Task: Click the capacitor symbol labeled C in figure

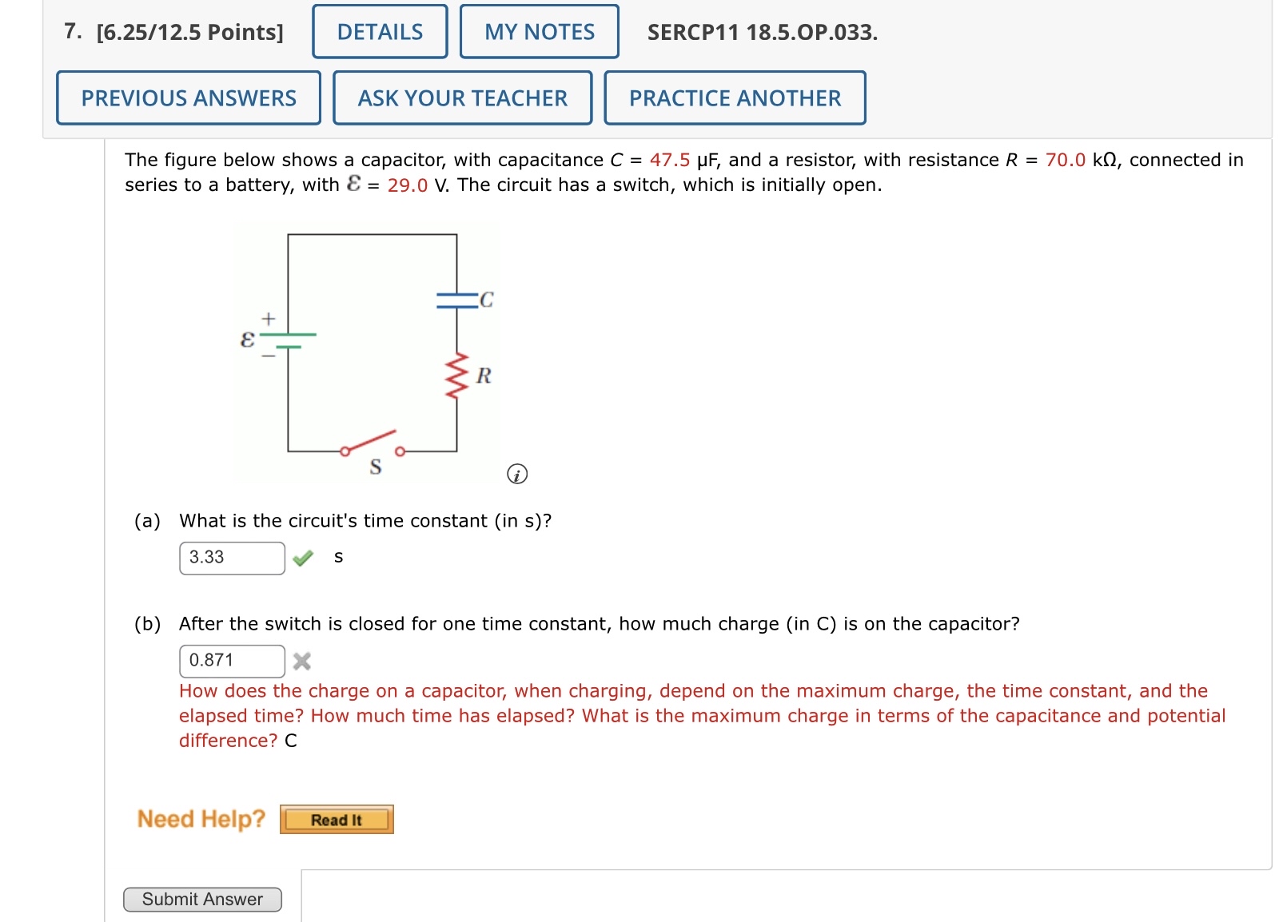Action: tap(457, 300)
